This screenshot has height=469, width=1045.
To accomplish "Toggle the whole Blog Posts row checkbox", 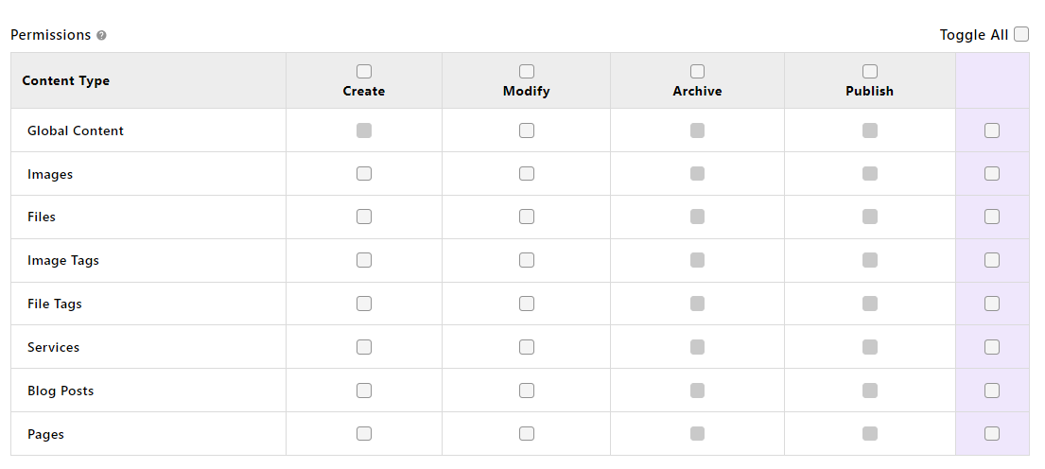I will tap(992, 391).
